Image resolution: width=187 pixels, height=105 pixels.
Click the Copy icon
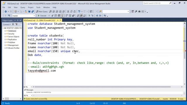click(71, 11)
